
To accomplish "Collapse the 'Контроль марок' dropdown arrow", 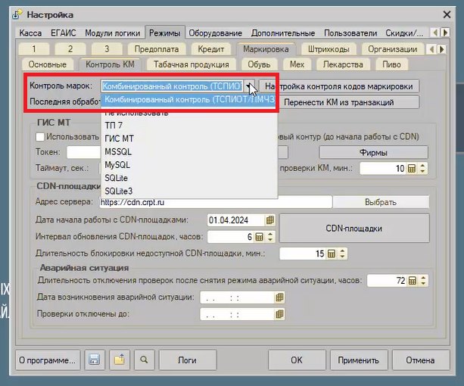I will pyautogui.click(x=249, y=86).
